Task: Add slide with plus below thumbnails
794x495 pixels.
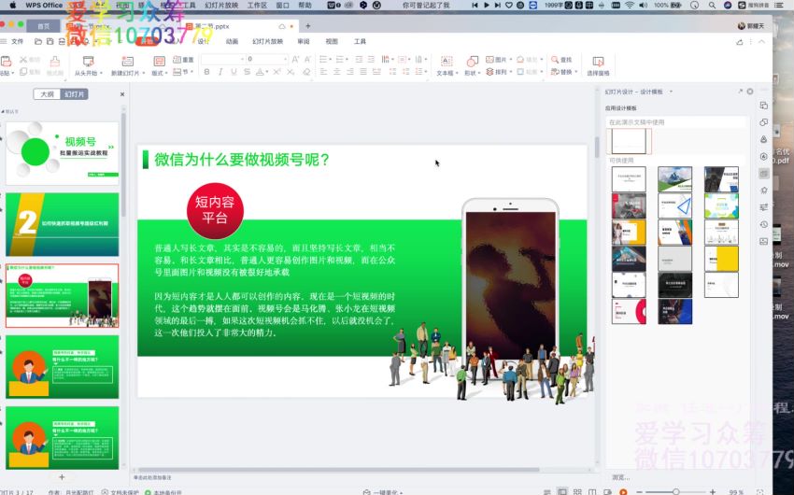Action: (62, 476)
